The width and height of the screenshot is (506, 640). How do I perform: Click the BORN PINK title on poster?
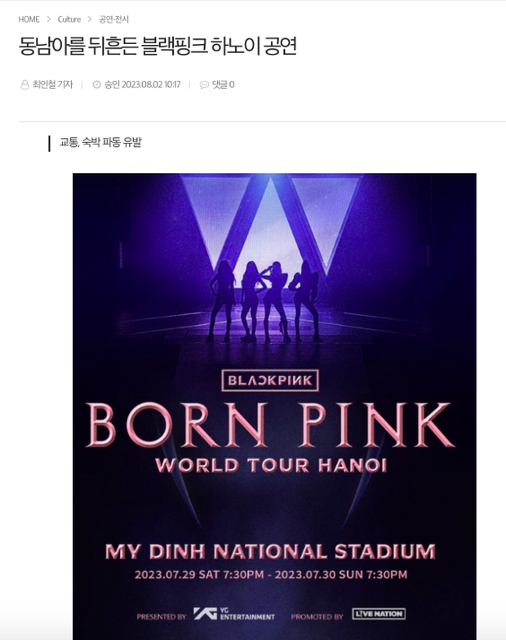click(270, 424)
